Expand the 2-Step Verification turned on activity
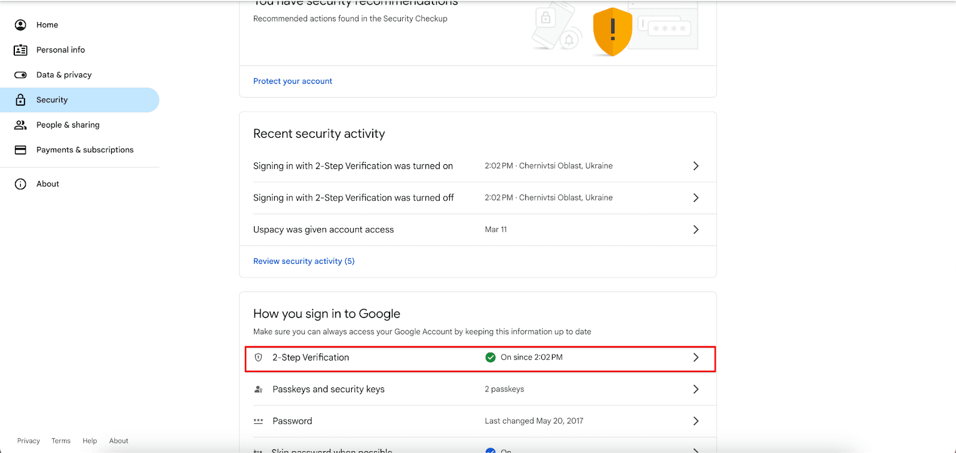956x453 pixels. pyautogui.click(x=695, y=166)
